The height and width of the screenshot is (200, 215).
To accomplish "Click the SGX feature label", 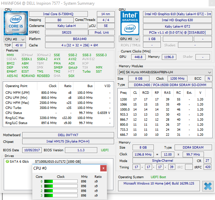I will click(x=71, y=76).
